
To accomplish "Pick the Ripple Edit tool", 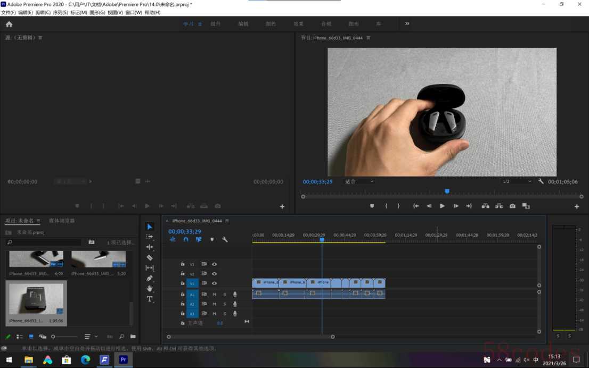I will point(150,247).
